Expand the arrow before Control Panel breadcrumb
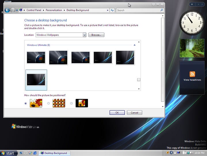 tap(24, 10)
